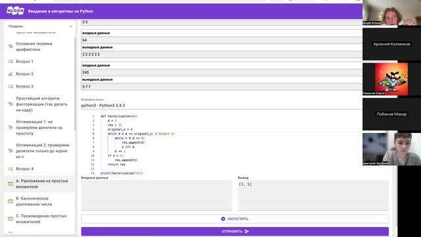Click code line 5 with while loop
Viewport: 421px width, 237px height.
(141, 134)
